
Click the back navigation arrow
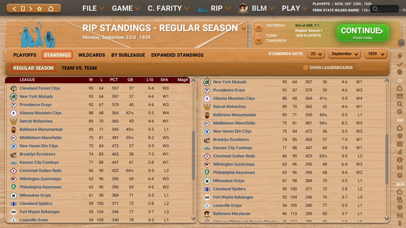14,9
